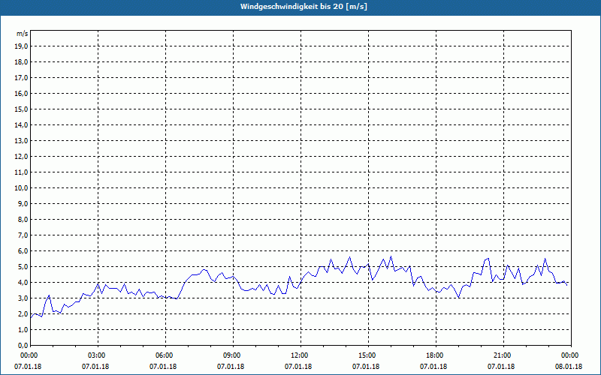
Task: Pick the 15,0 y-axis label
Action: click(22, 109)
